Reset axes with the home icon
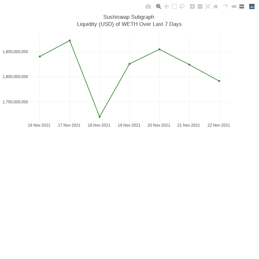The width and height of the screenshot is (259, 259). pyautogui.click(x=216, y=6)
